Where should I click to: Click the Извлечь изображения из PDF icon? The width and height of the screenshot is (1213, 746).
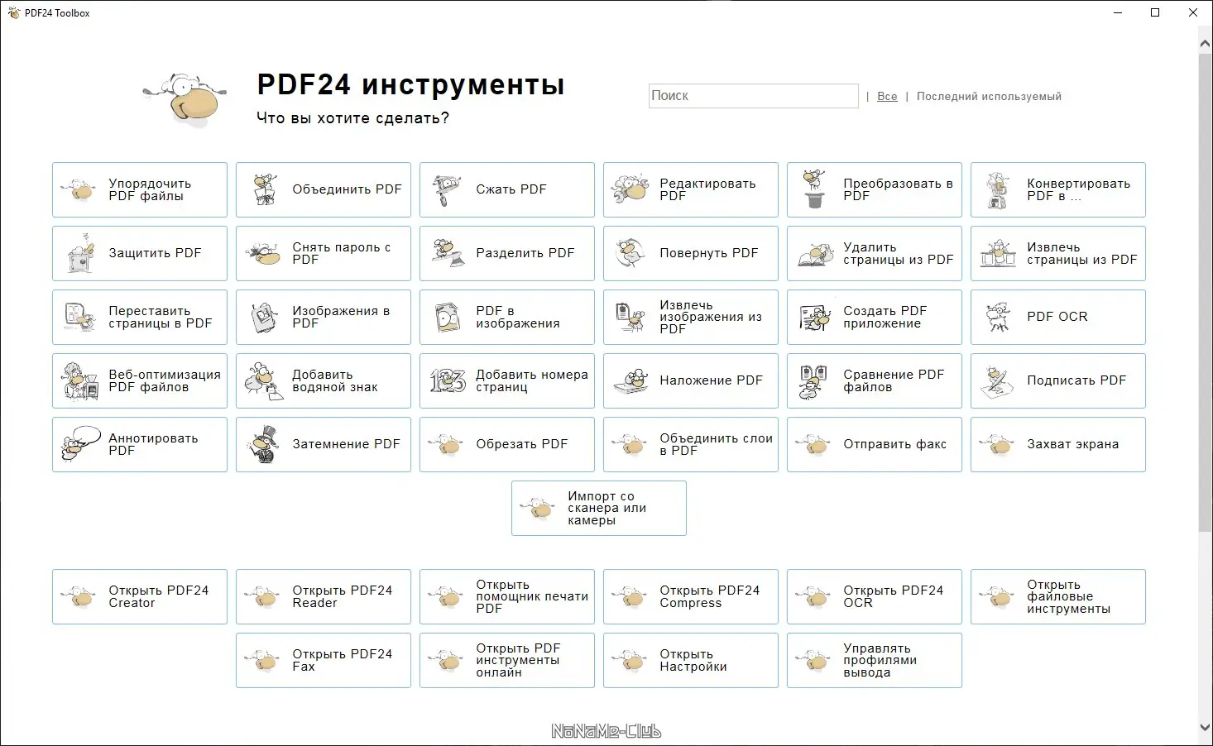point(631,318)
